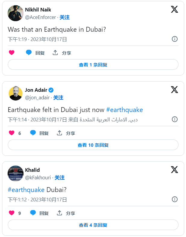The image size is (186, 237).
Task: Share Nikhil Naik's tweet via share icon
Action: point(55,53)
